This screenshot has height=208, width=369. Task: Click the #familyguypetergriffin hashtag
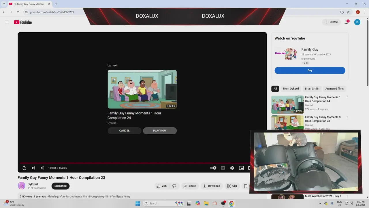point(96,196)
